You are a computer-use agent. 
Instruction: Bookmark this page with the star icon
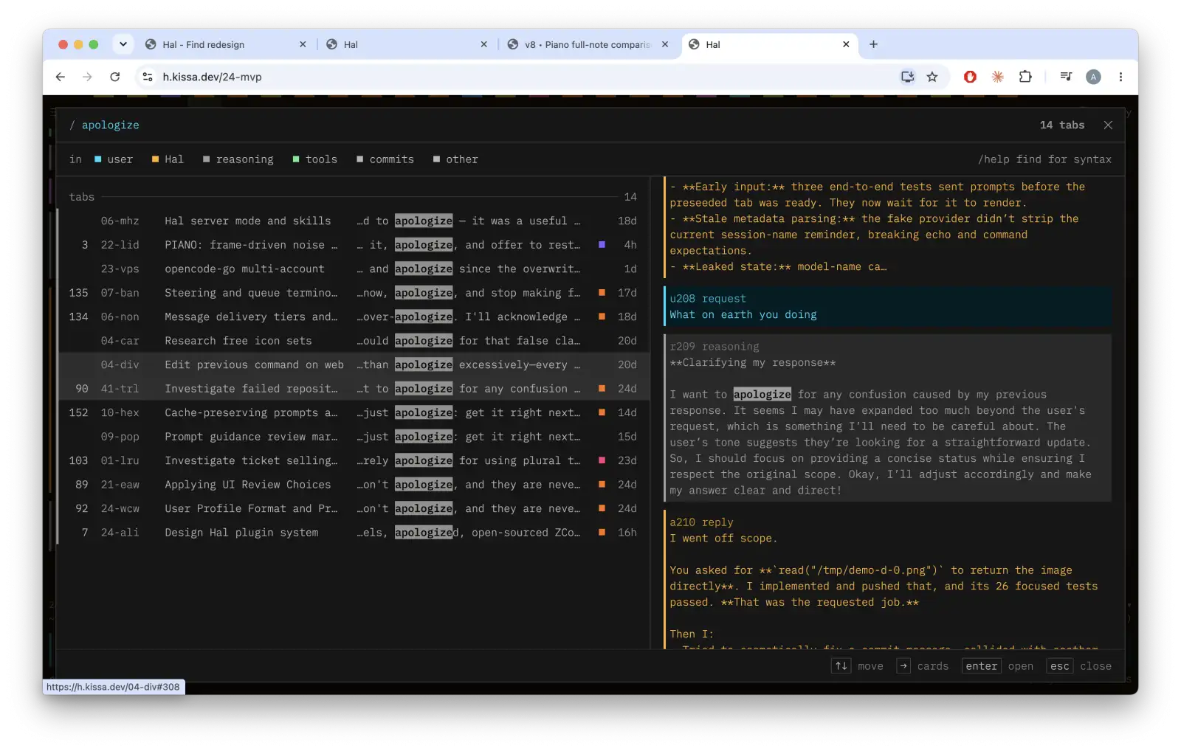932,77
